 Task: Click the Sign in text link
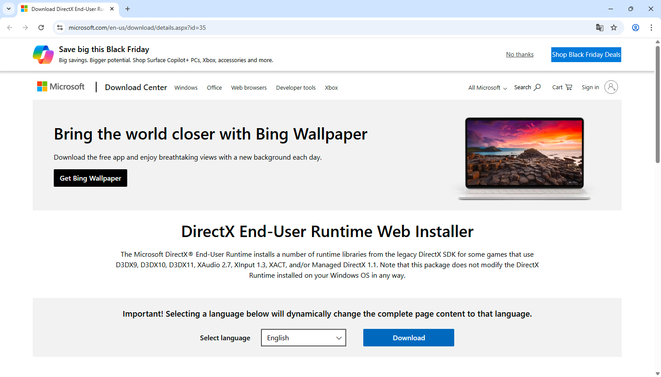(590, 87)
